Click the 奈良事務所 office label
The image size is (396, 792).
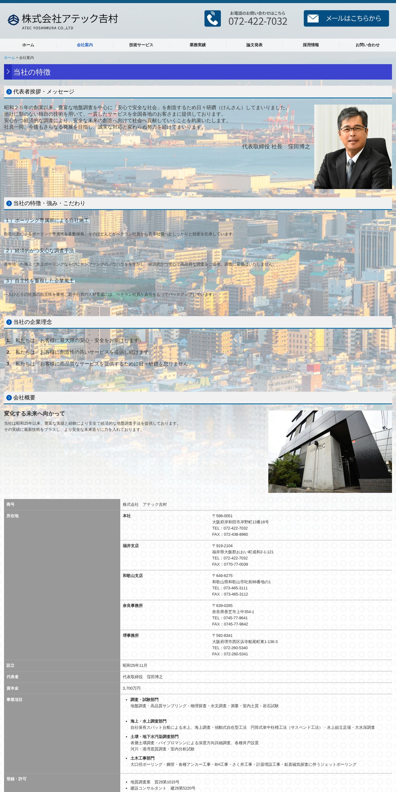pyautogui.click(x=133, y=605)
